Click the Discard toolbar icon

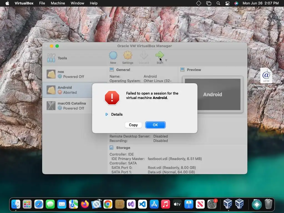click(x=144, y=55)
